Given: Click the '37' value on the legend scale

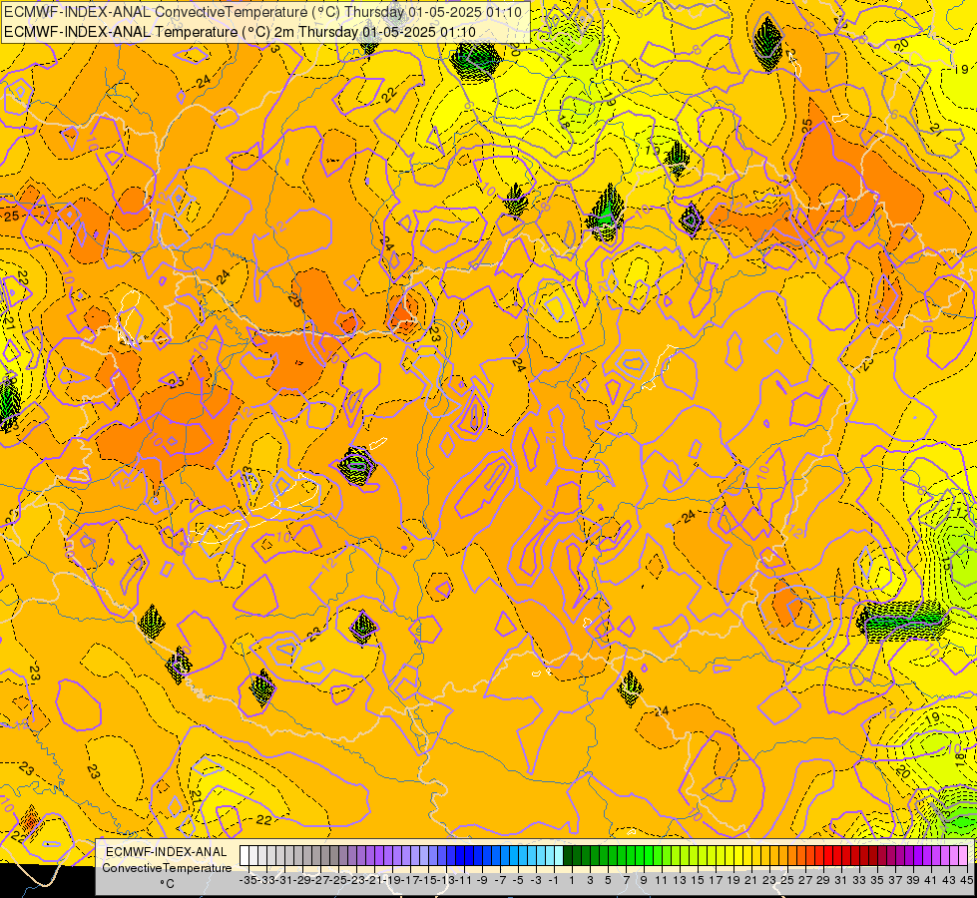Looking at the screenshot, I should pos(895,880).
